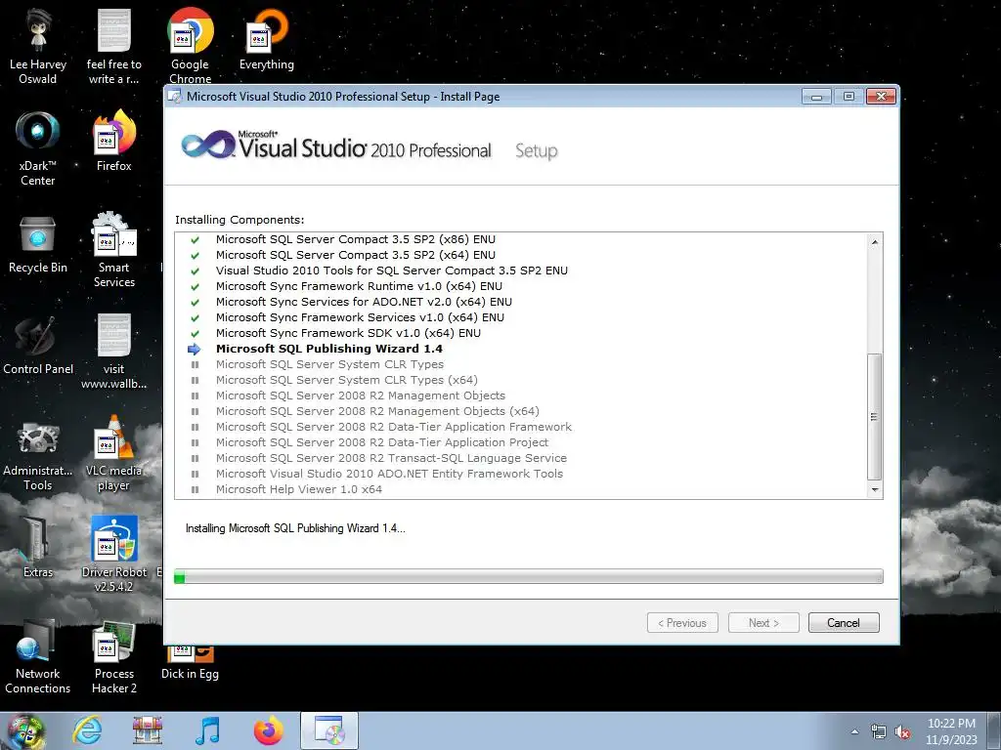Select 'Microsoft SQL Server System CLR Types (x64)'
The width and height of the screenshot is (1001, 750).
[347, 380]
